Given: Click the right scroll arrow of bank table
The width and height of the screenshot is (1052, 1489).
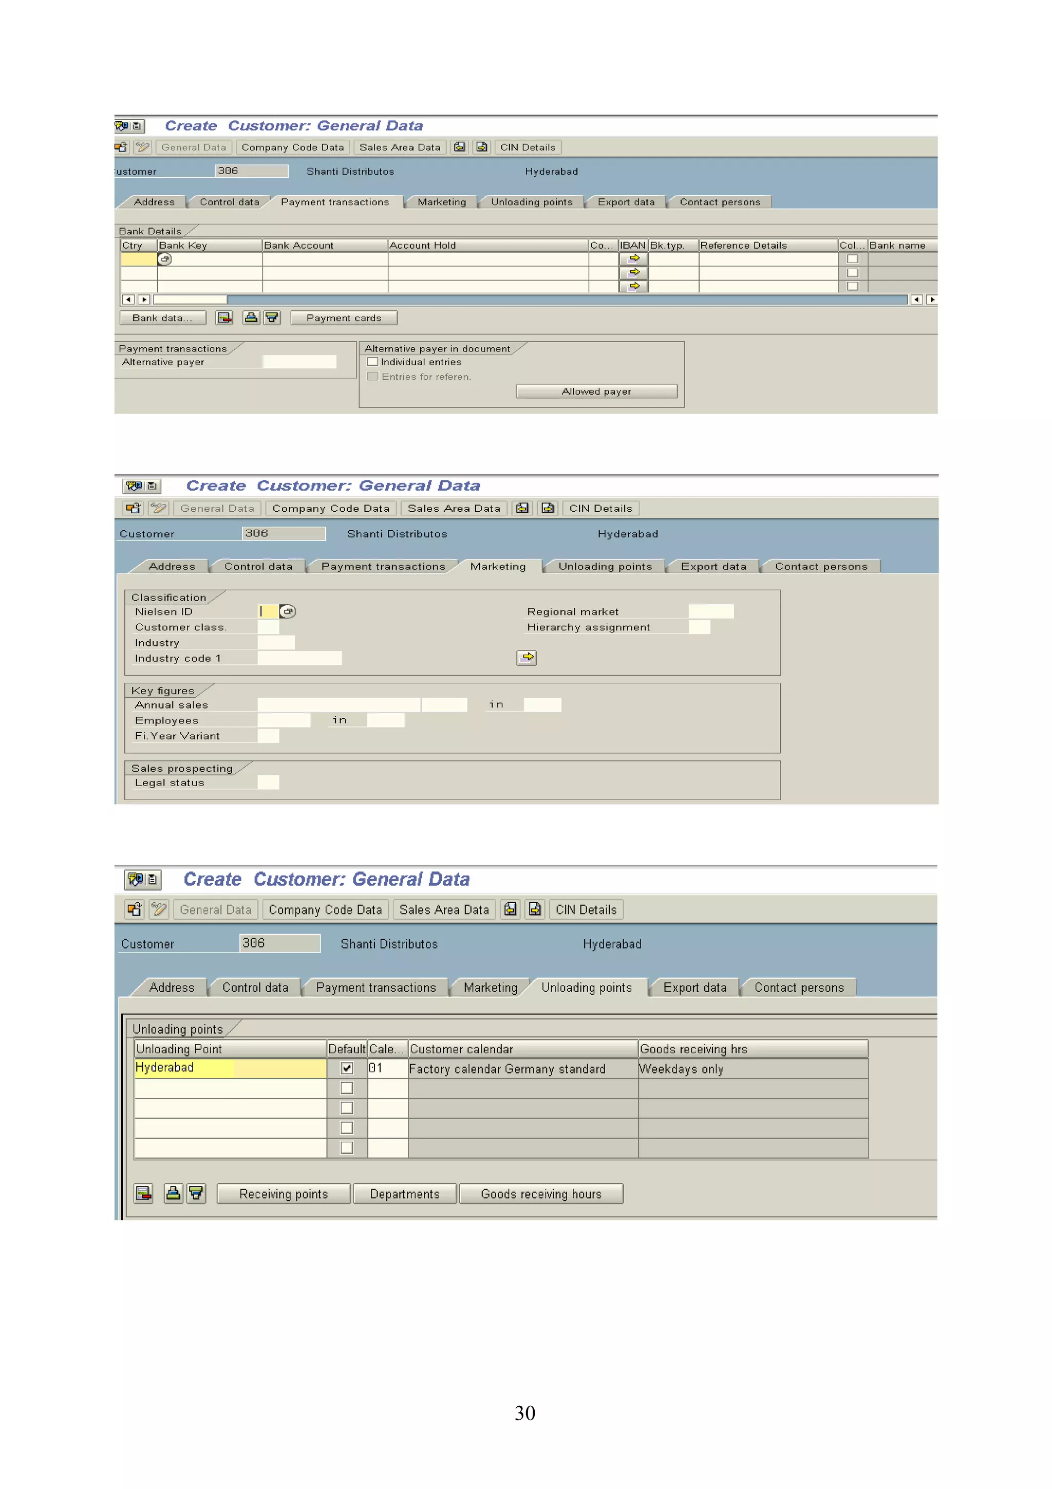Looking at the screenshot, I should click(931, 300).
